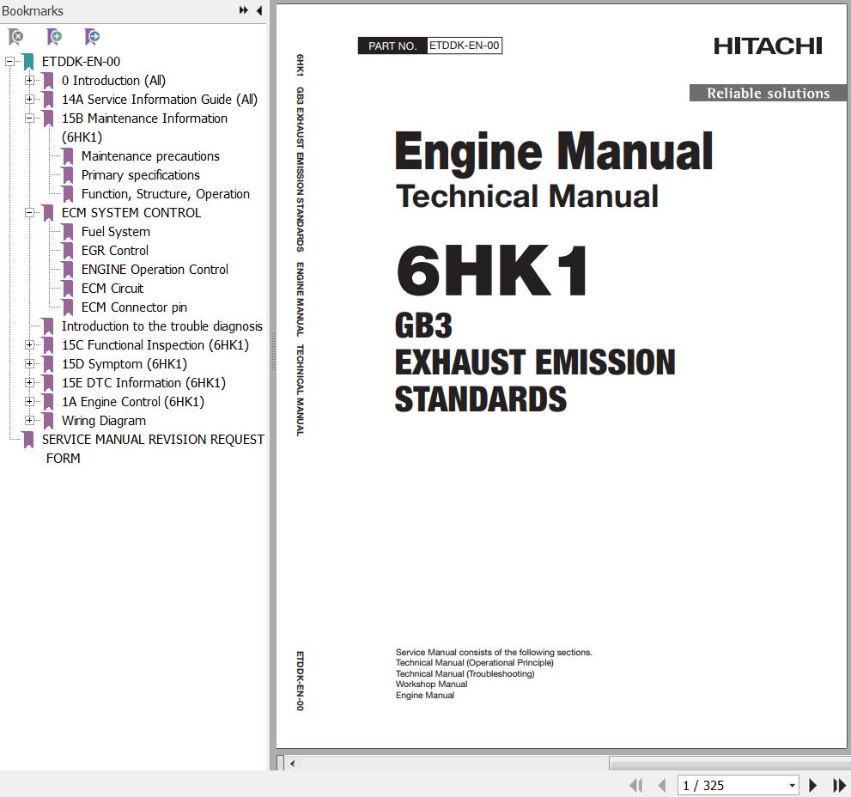Click the horizontal scrollbar thumb
The height and width of the screenshot is (797, 851).
point(729,764)
